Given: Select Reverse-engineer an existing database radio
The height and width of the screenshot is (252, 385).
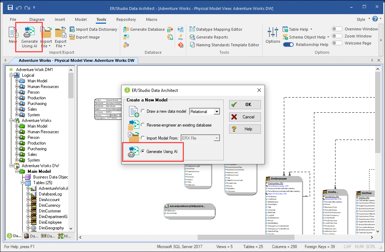Looking at the screenshot, I should [143, 125].
